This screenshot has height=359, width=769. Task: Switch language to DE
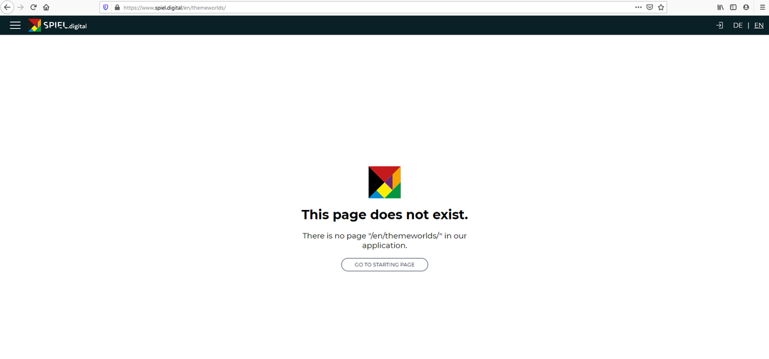tap(738, 26)
